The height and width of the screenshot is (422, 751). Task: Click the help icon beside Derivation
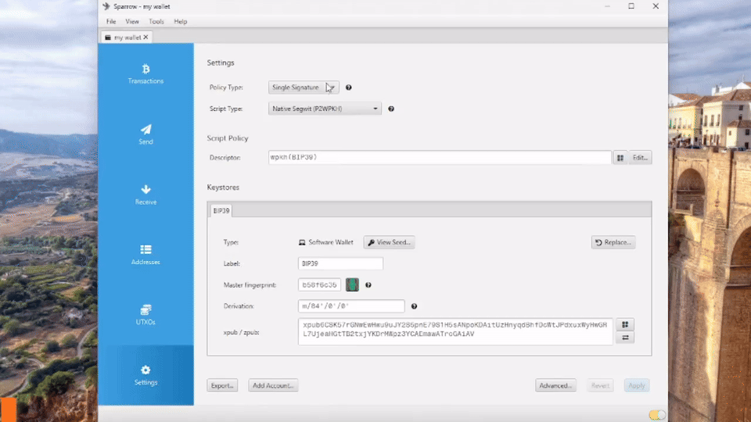(414, 306)
